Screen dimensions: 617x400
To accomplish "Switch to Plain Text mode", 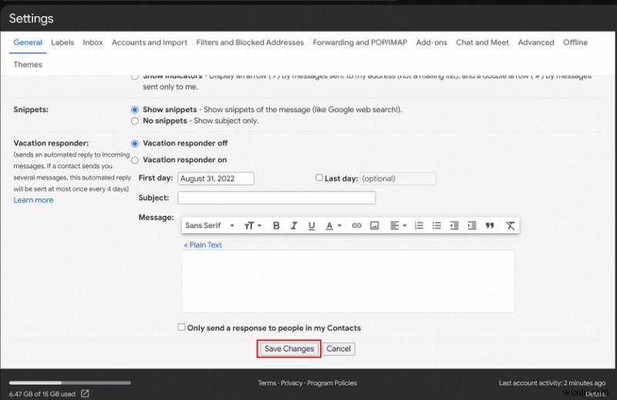I will pyautogui.click(x=203, y=245).
